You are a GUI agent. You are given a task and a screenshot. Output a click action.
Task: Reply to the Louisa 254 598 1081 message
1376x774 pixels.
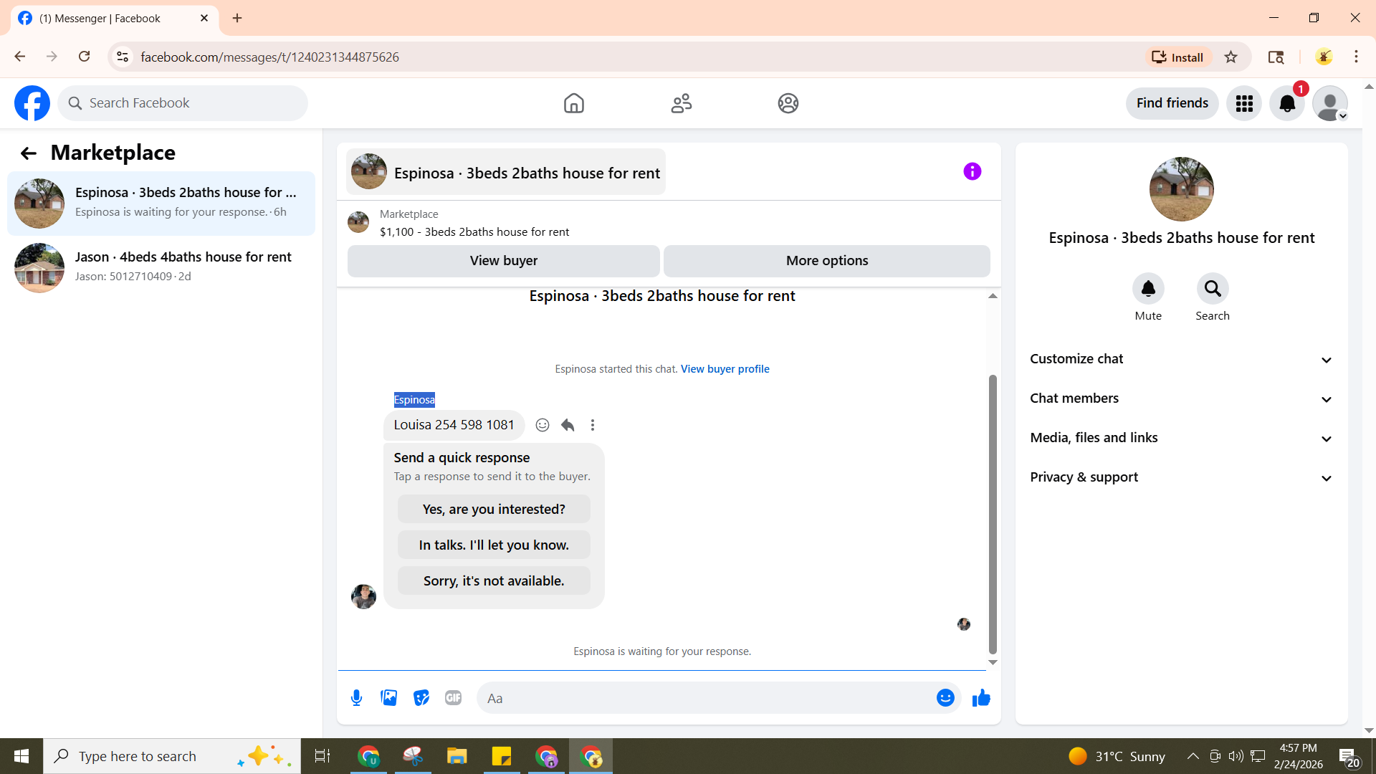(x=568, y=425)
